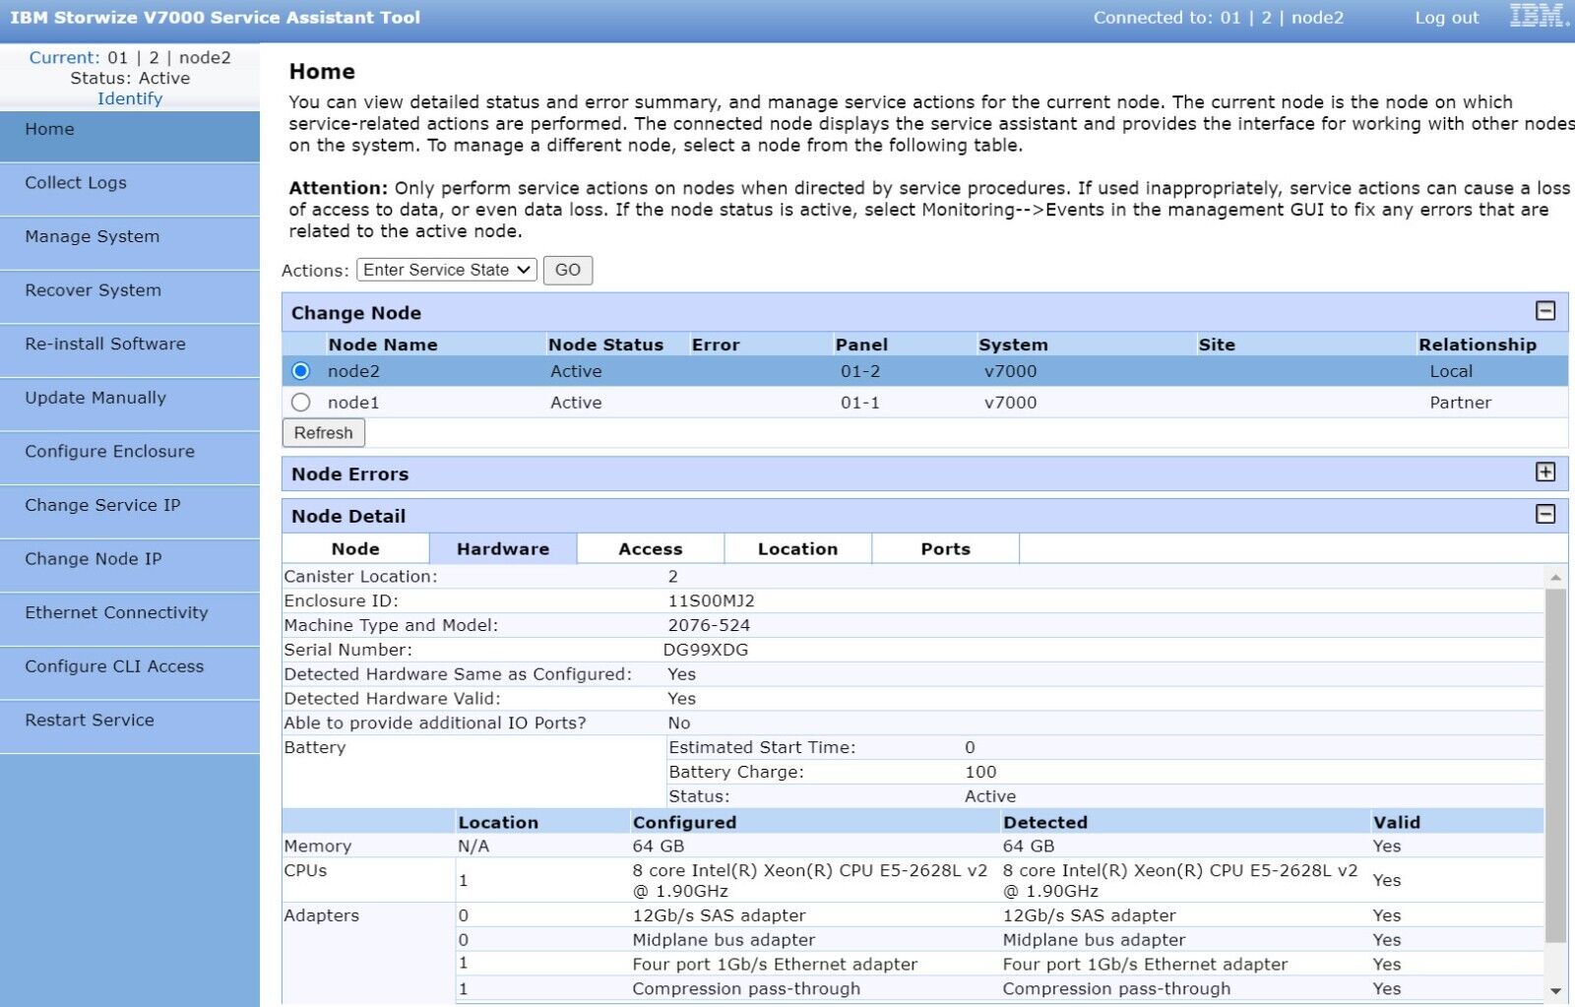
Task: Open Restart Service page
Action: click(x=130, y=727)
